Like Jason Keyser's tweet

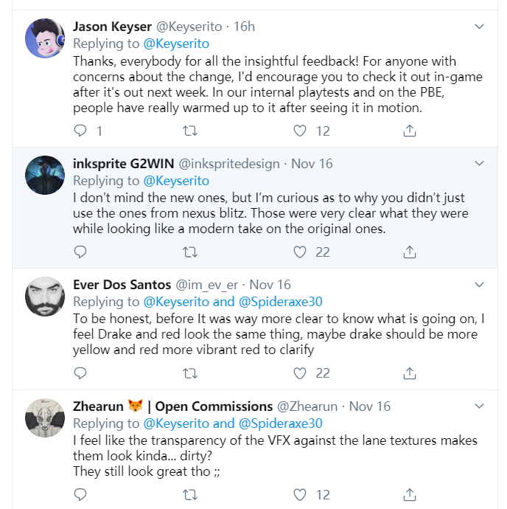(x=300, y=131)
